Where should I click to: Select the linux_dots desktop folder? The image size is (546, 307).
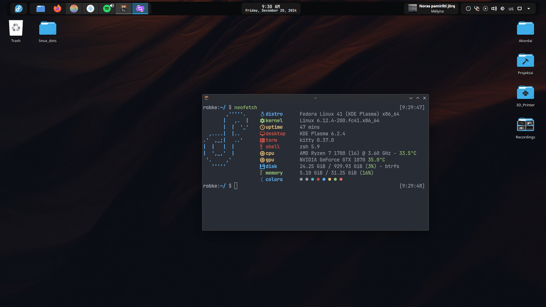(48, 32)
